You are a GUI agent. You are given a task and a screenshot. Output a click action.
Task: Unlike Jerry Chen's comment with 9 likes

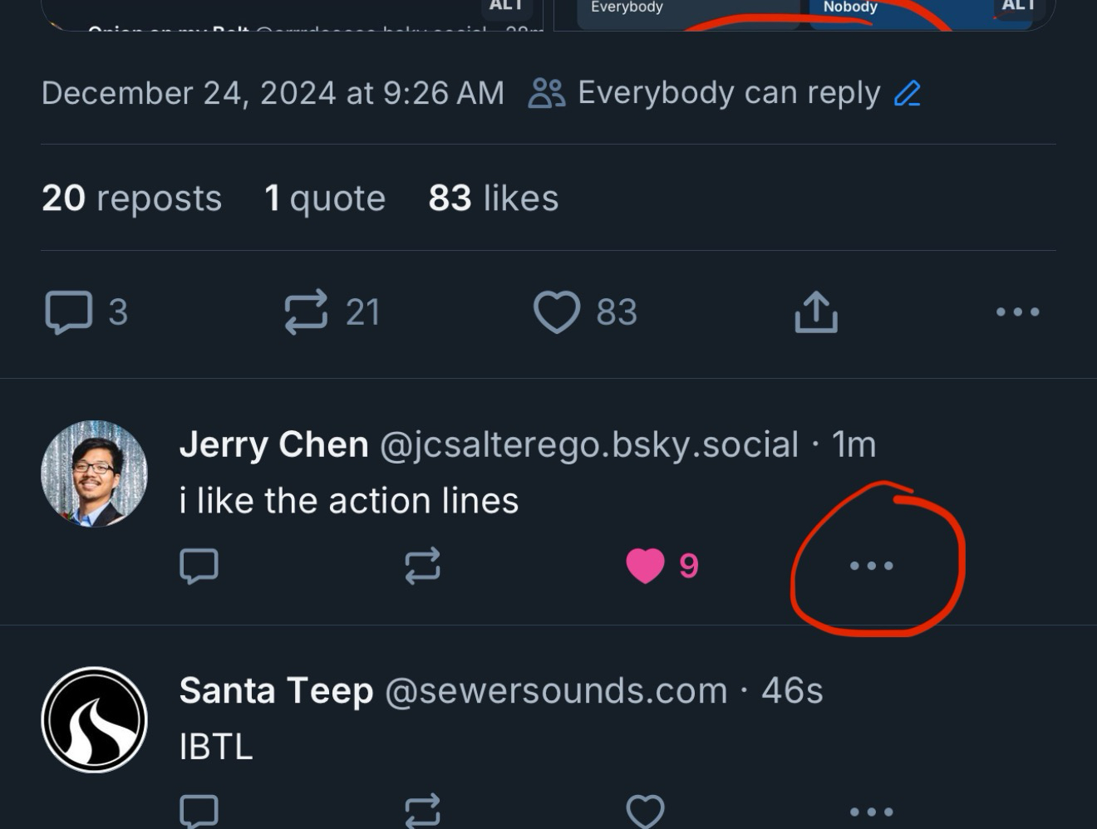coord(645,566)
